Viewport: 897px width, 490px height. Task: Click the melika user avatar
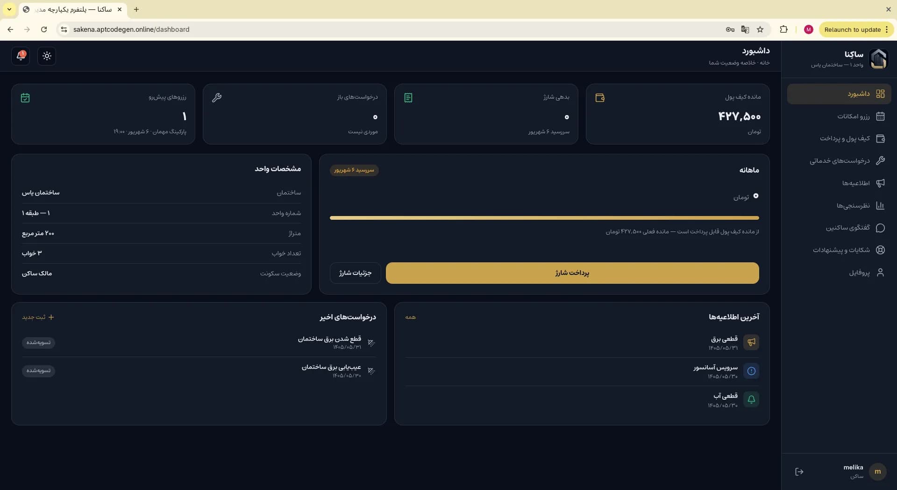[x=878, y=472]
